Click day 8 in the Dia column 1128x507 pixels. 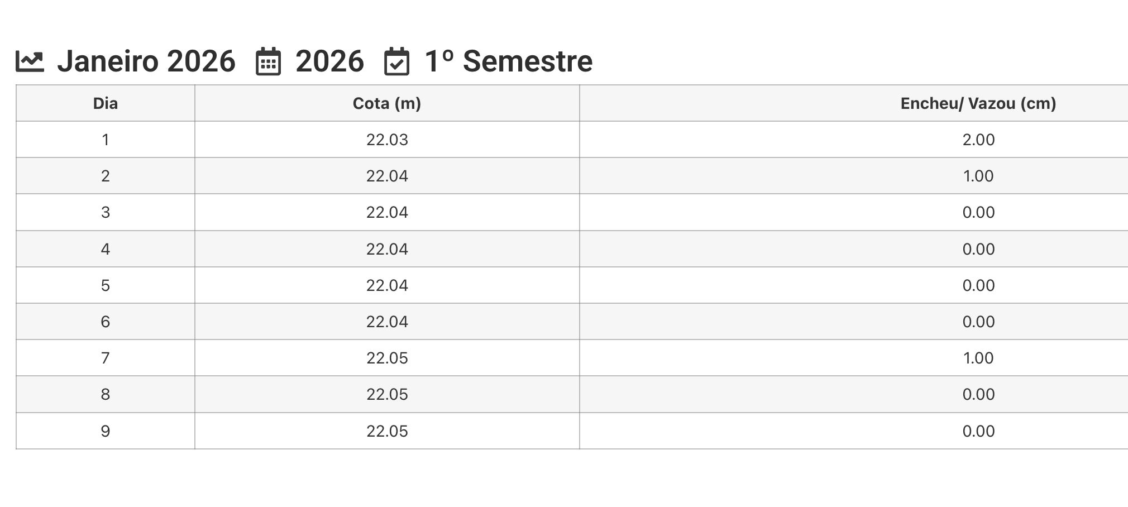(105, 394)
